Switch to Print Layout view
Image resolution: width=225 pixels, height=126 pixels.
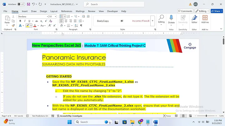tap(183, 116)
